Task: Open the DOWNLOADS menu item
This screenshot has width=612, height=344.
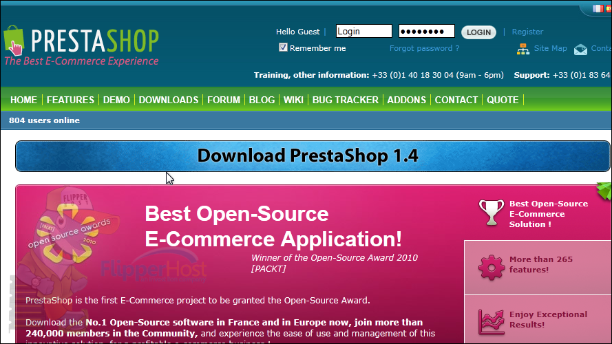Action: pos(169,100)
